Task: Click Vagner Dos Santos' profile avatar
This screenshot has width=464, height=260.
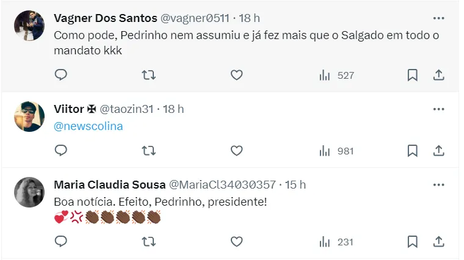Action: [29, 26]
